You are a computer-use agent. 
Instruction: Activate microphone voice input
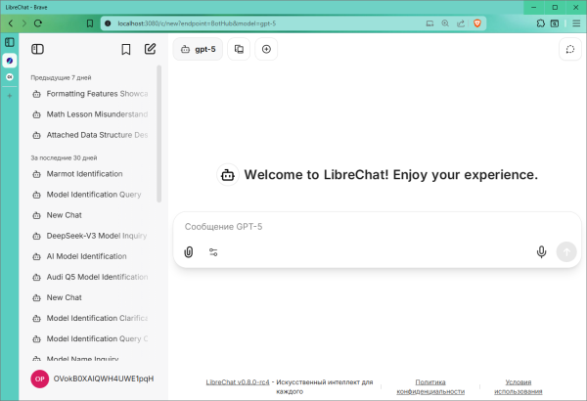(541, 251)
